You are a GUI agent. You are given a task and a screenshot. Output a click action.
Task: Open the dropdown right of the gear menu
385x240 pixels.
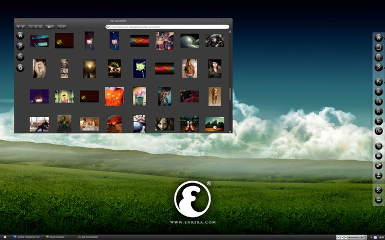click(61, 26)
